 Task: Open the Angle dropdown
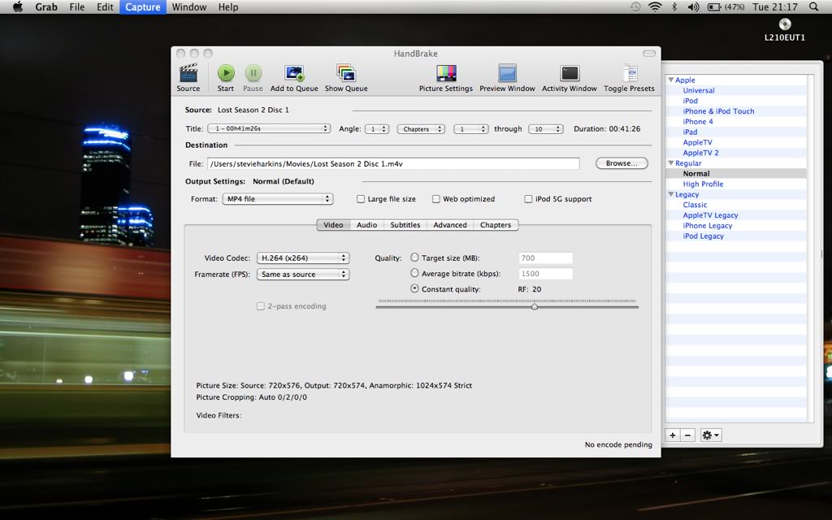tap(377, 129)
